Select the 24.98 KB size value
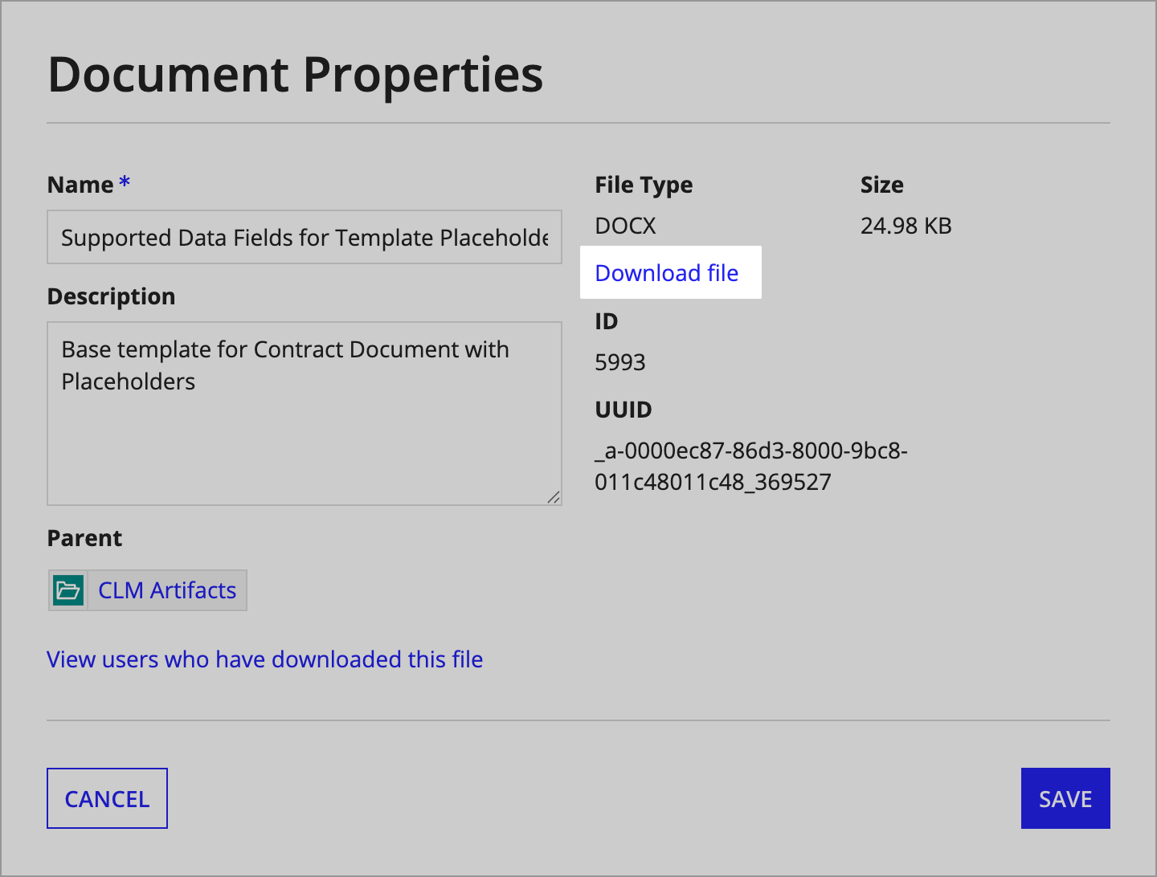The width and height of the screenshot is (1157, 877). (x=906, y=226)
